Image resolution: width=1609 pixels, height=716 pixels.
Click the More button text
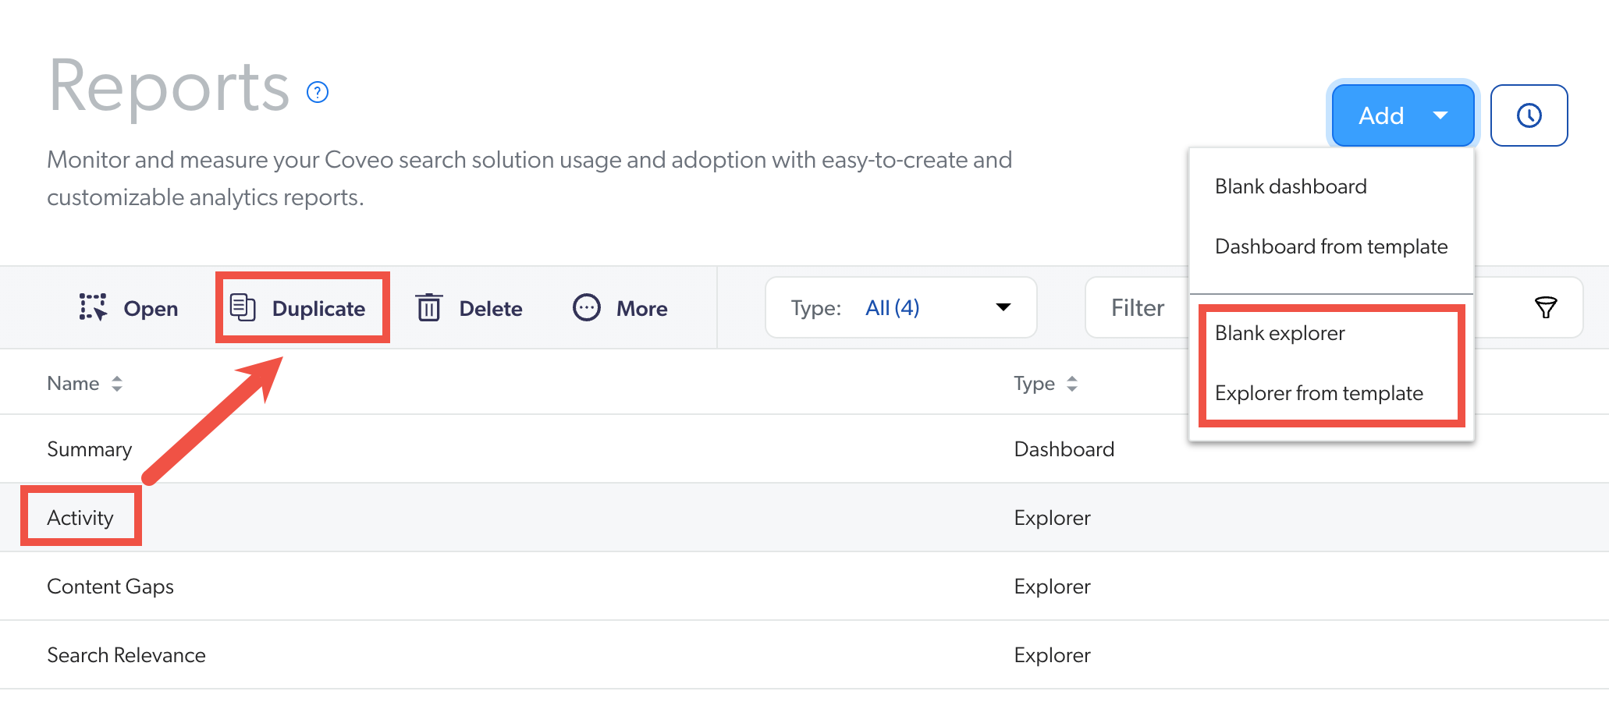click(x=641, y=309)
